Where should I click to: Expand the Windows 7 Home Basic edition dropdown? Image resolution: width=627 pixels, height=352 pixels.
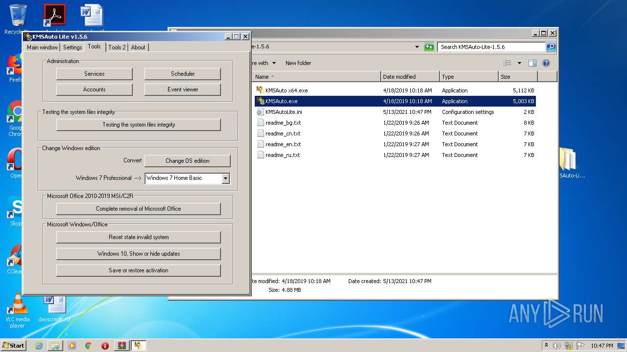(225, 178)
